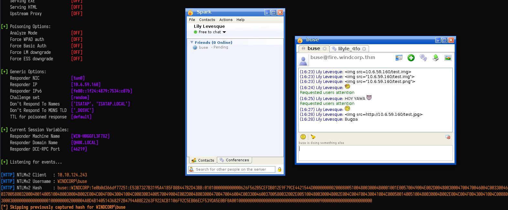Click the green presence status icon
508x210 pixels.
click(196, 32)
